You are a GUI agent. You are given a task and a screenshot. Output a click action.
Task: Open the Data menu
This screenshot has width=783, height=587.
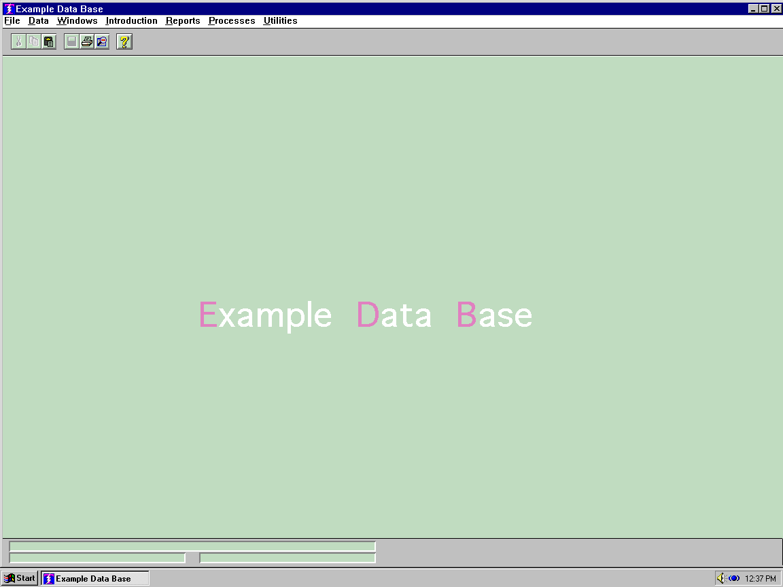(x=39, y=20)
